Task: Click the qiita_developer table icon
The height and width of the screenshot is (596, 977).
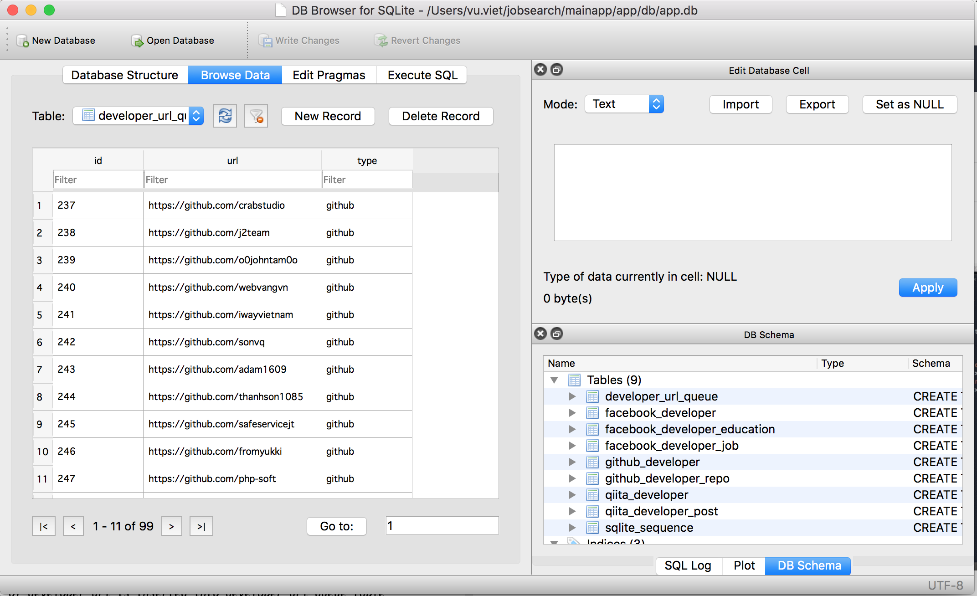Action: point(592,495)
